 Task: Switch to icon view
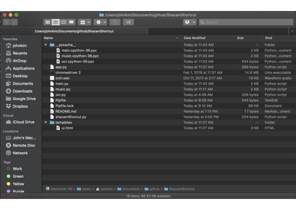[x=48, y=22]
